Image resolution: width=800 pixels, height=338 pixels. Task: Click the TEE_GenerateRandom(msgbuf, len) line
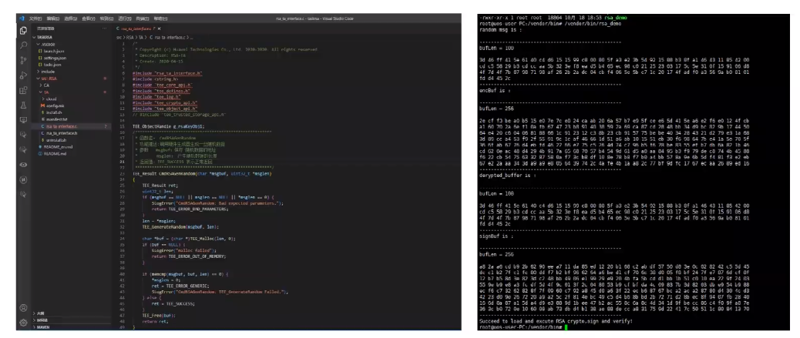(x=180, y=226)
